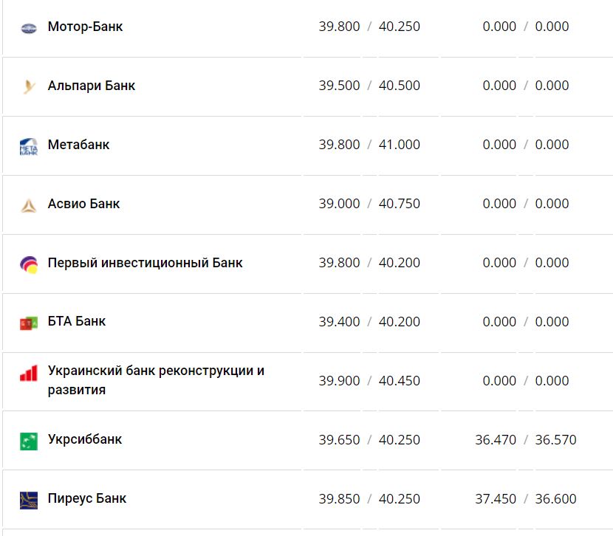Open the Мотор-Банк link
The image size is (613, 536).
pyautogui.click(x=85, y=27)
